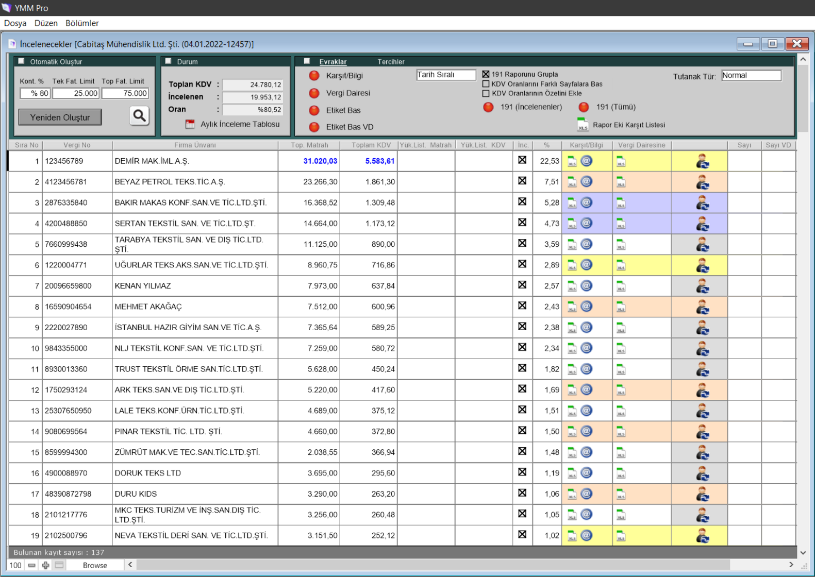This screenshot has height=577, width=815.
Task: Toggle İnc. checkbox for DEMİR MAK.İML.A.Ş.
Action: click(x=522, y=160)
